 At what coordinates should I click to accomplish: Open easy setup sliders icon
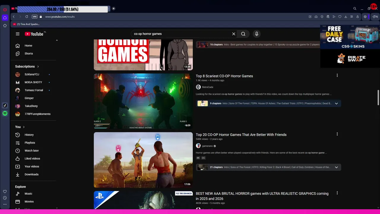[x=352, y=17]
